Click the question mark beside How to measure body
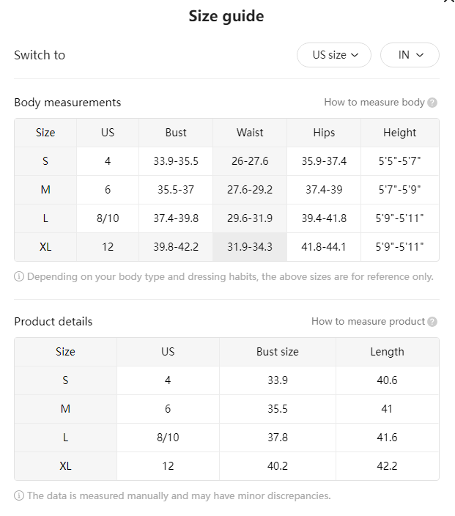Image resolution: width=455 pixels, height=516 pixels. tap(432, 103)
